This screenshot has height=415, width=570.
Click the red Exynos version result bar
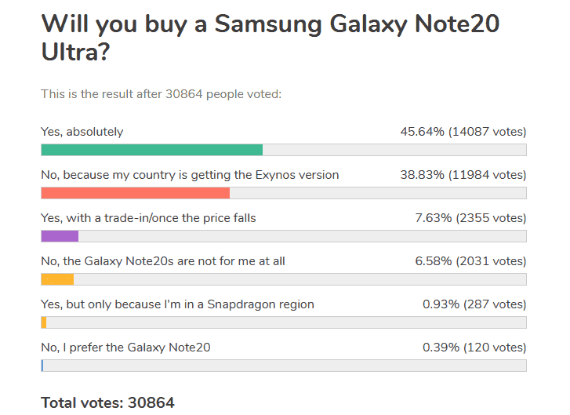(x=136, y=193)
